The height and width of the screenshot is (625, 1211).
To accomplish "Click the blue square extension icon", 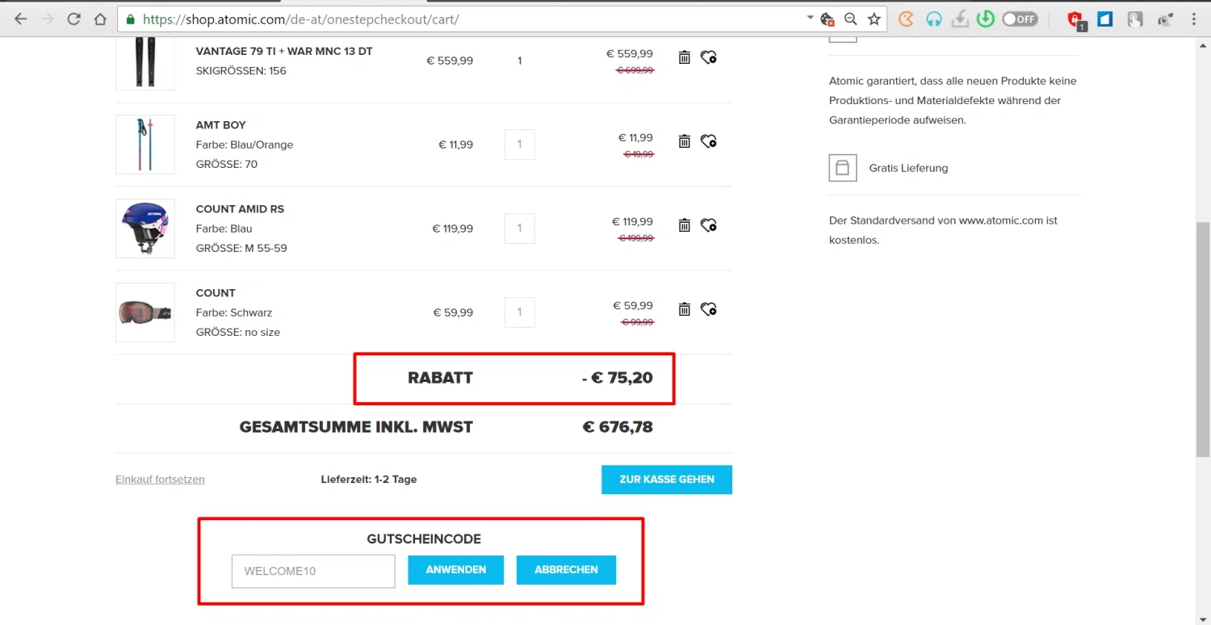I will 1105,19.
